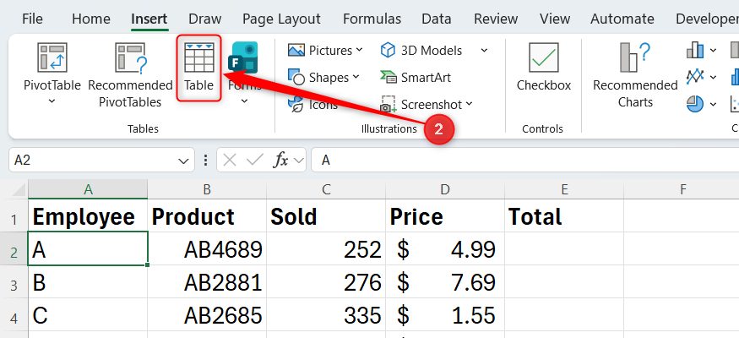This screenshot has height=338, width=739.
Task: Click the formula bar cancel X icon
Action: 230,161
